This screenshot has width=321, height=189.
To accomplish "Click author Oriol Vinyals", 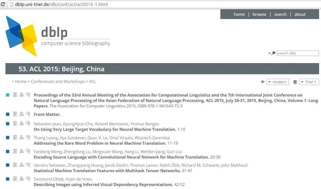I will (121, 138).
